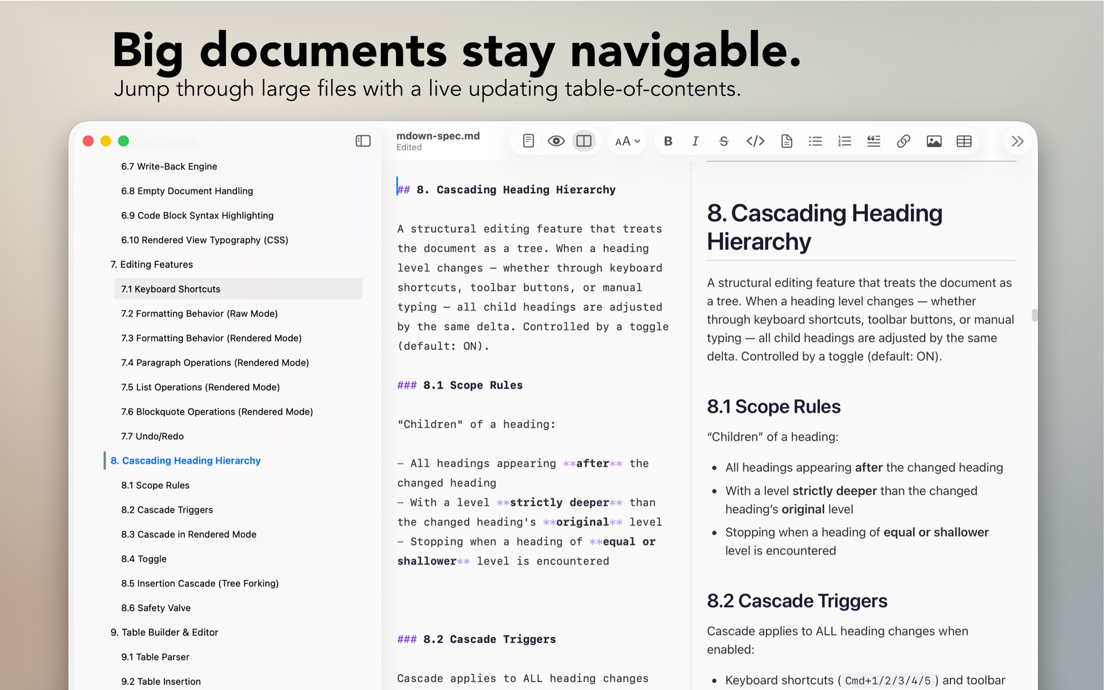This screenshot has height=690, width=1104.
Task: Click the raw '### 8.2 Cascade Triggers' line
Action: (x=477, y=639)
